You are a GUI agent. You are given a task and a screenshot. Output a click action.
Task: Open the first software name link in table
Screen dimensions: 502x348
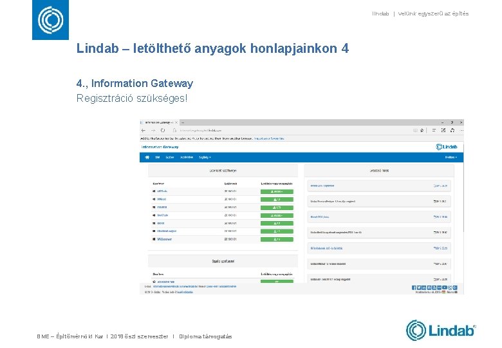162,191
